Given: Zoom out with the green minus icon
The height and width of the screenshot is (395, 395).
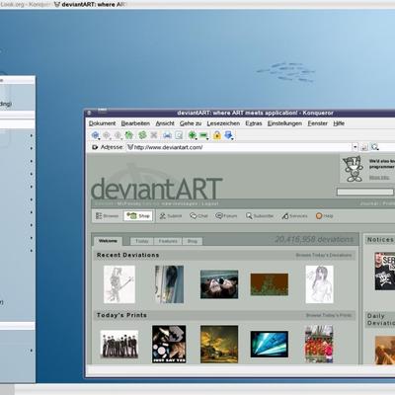Looking at the screenshot, I should click(x=203, y=135).
